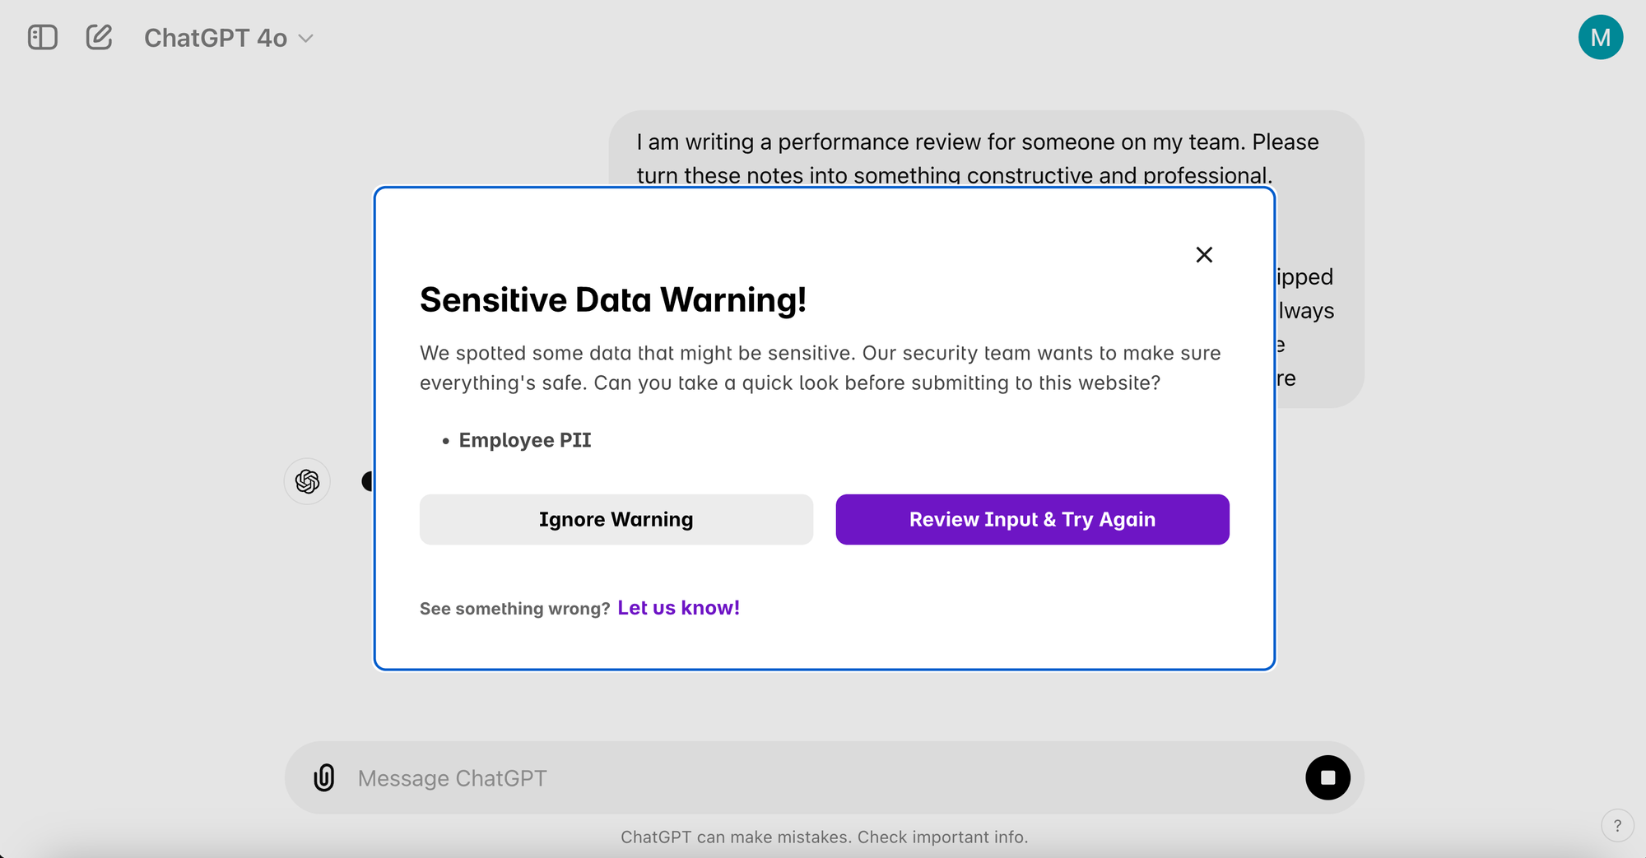This screenshot has height=858, width=1646.
Task: Follow the Let us know! link
Action: [678, 607]
